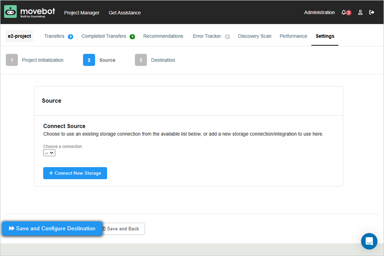Open the Get Assistance menu
The height and width of the screenshot is (256, 384).
click(x=125, y=13)
